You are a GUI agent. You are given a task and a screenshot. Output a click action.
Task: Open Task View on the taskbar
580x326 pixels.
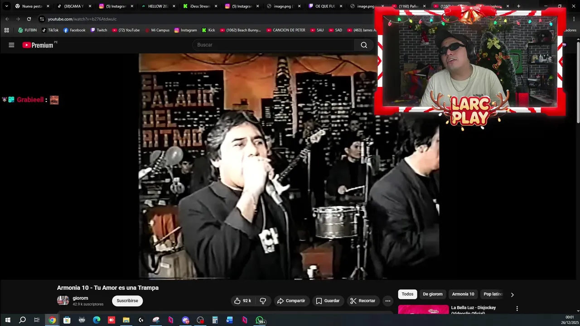pyautogui.click(x=37, y=320)
